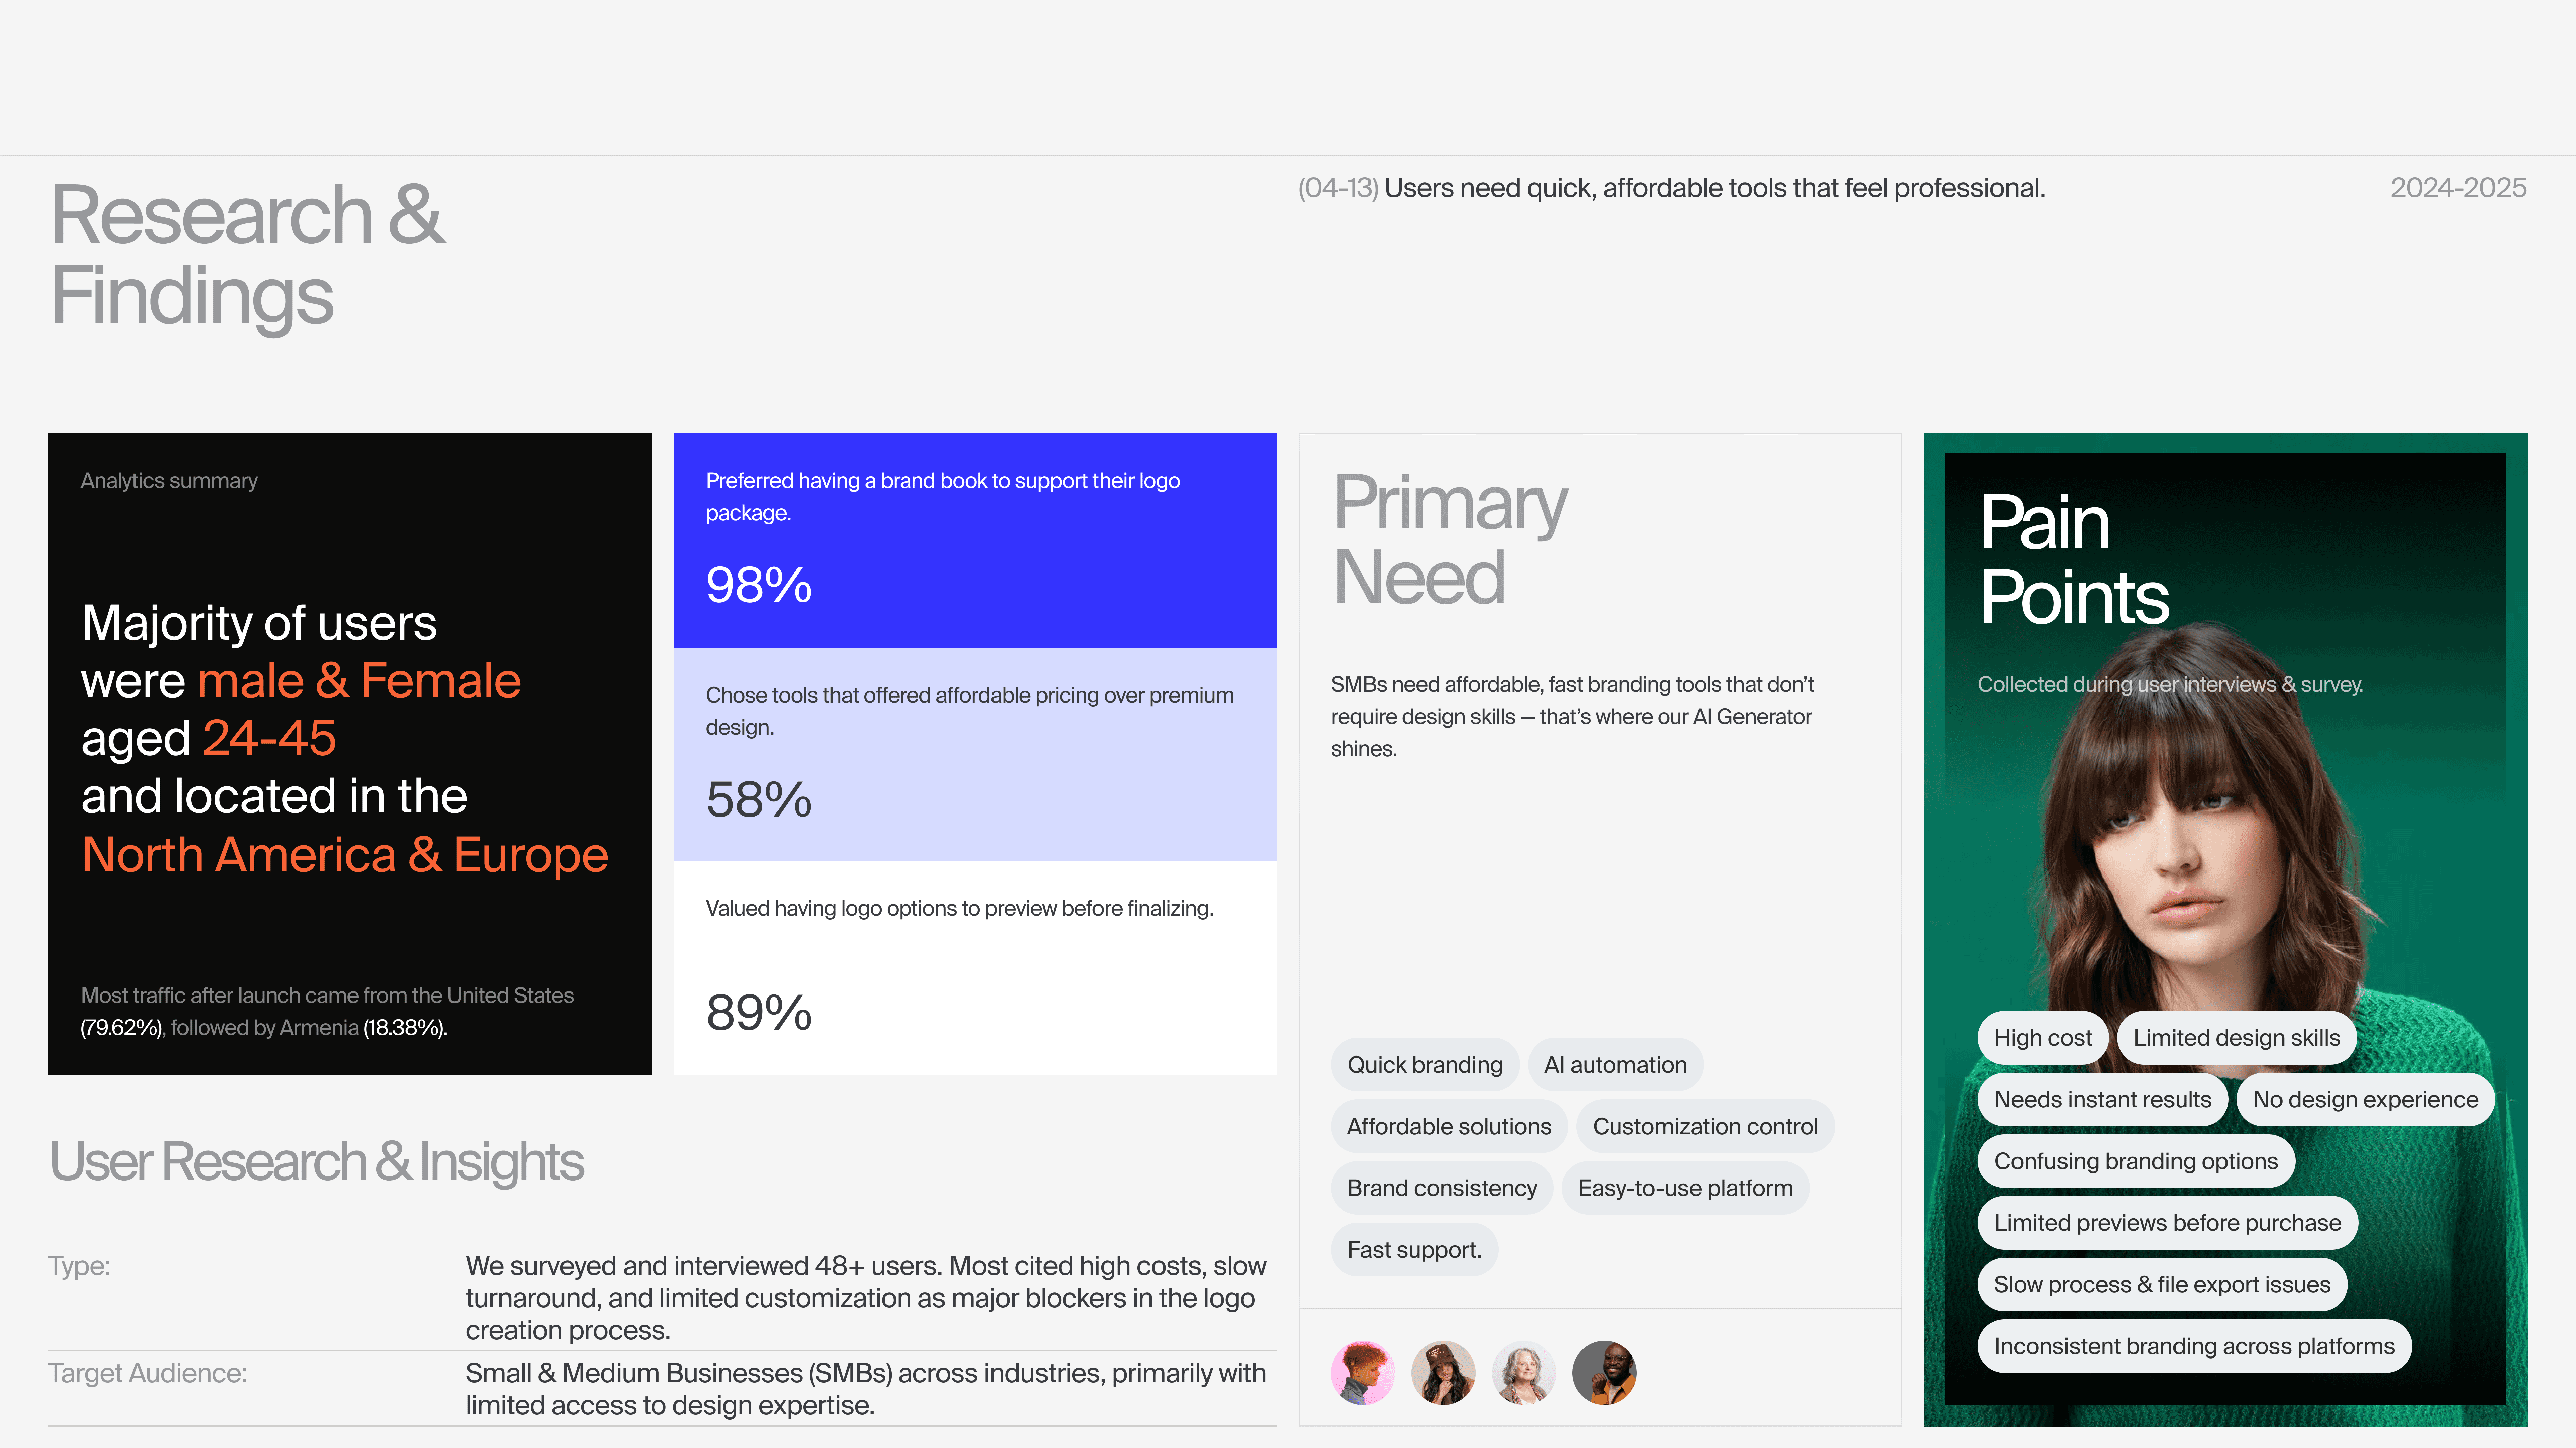Select the "Confusing branding options" pill
This screenshot has height=1448, width=2576.
[x=2136, y=1161]
